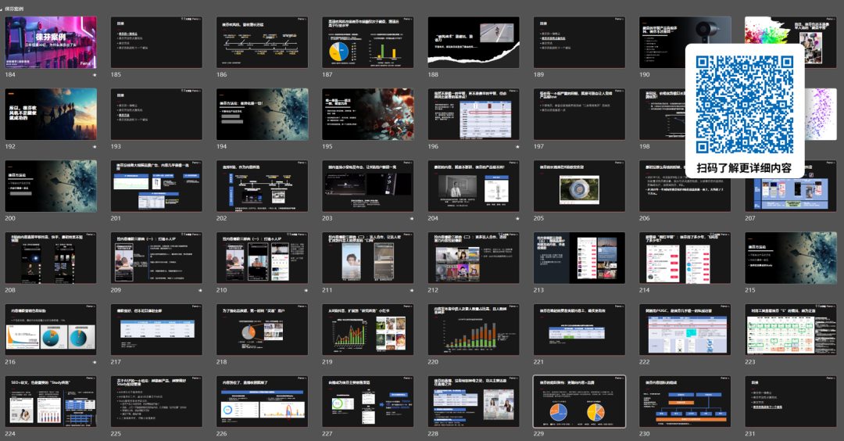The width and height of the screenshot is (844, 441).
Task: Click the 扫码了解更详细内容 caption
Action: (x=744, y=167)
